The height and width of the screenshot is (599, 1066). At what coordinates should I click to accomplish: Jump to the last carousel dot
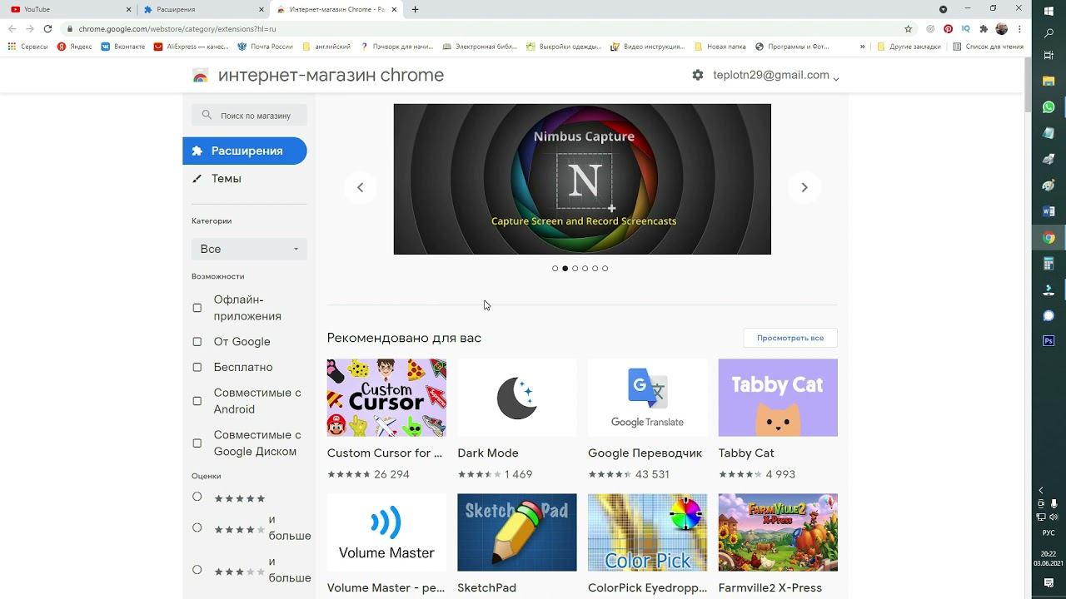605,269
